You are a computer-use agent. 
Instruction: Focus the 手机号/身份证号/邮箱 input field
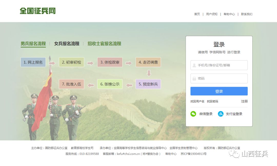click(x=219, y=65)
